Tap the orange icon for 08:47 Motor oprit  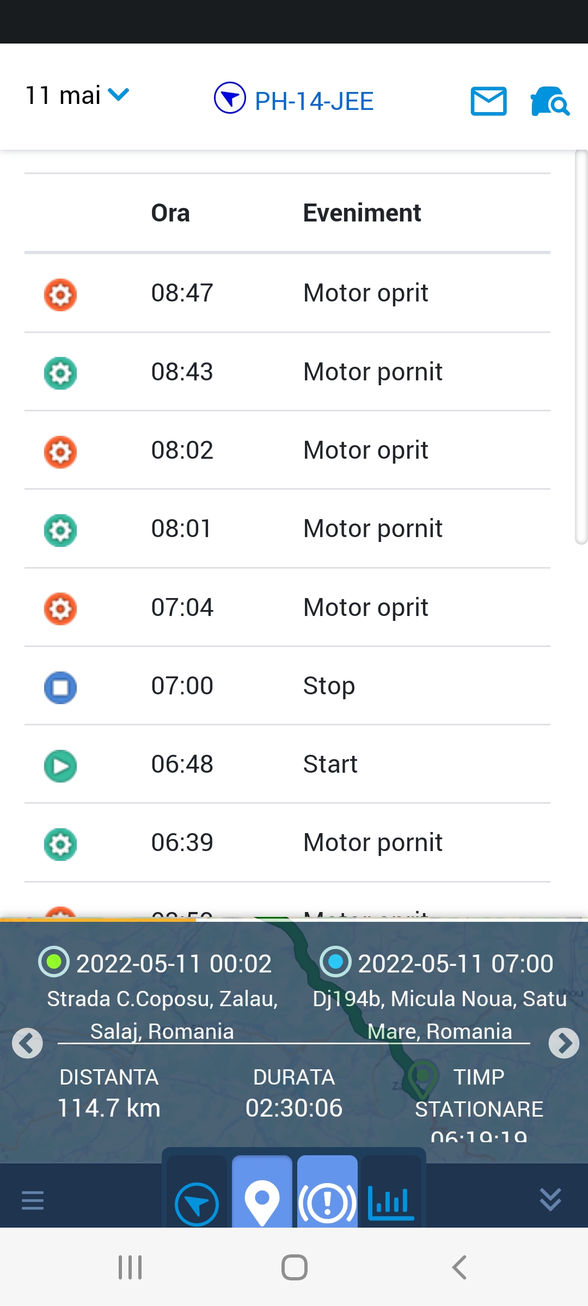pos(60,294)
